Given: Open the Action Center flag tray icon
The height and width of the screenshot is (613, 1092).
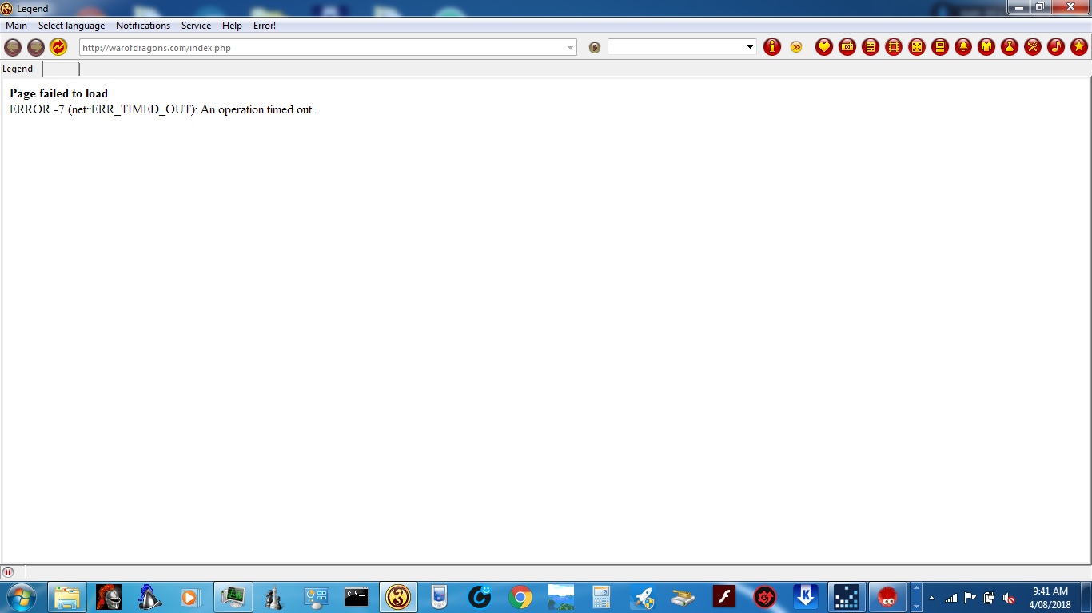Looking at the screenshot, I should (970, 598).
